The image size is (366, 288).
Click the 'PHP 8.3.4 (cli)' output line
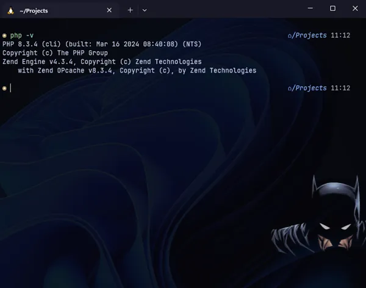(102, 44)
